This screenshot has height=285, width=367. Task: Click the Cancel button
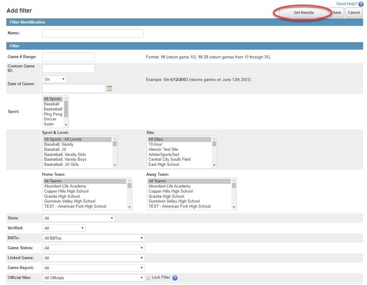pos(354,13)
